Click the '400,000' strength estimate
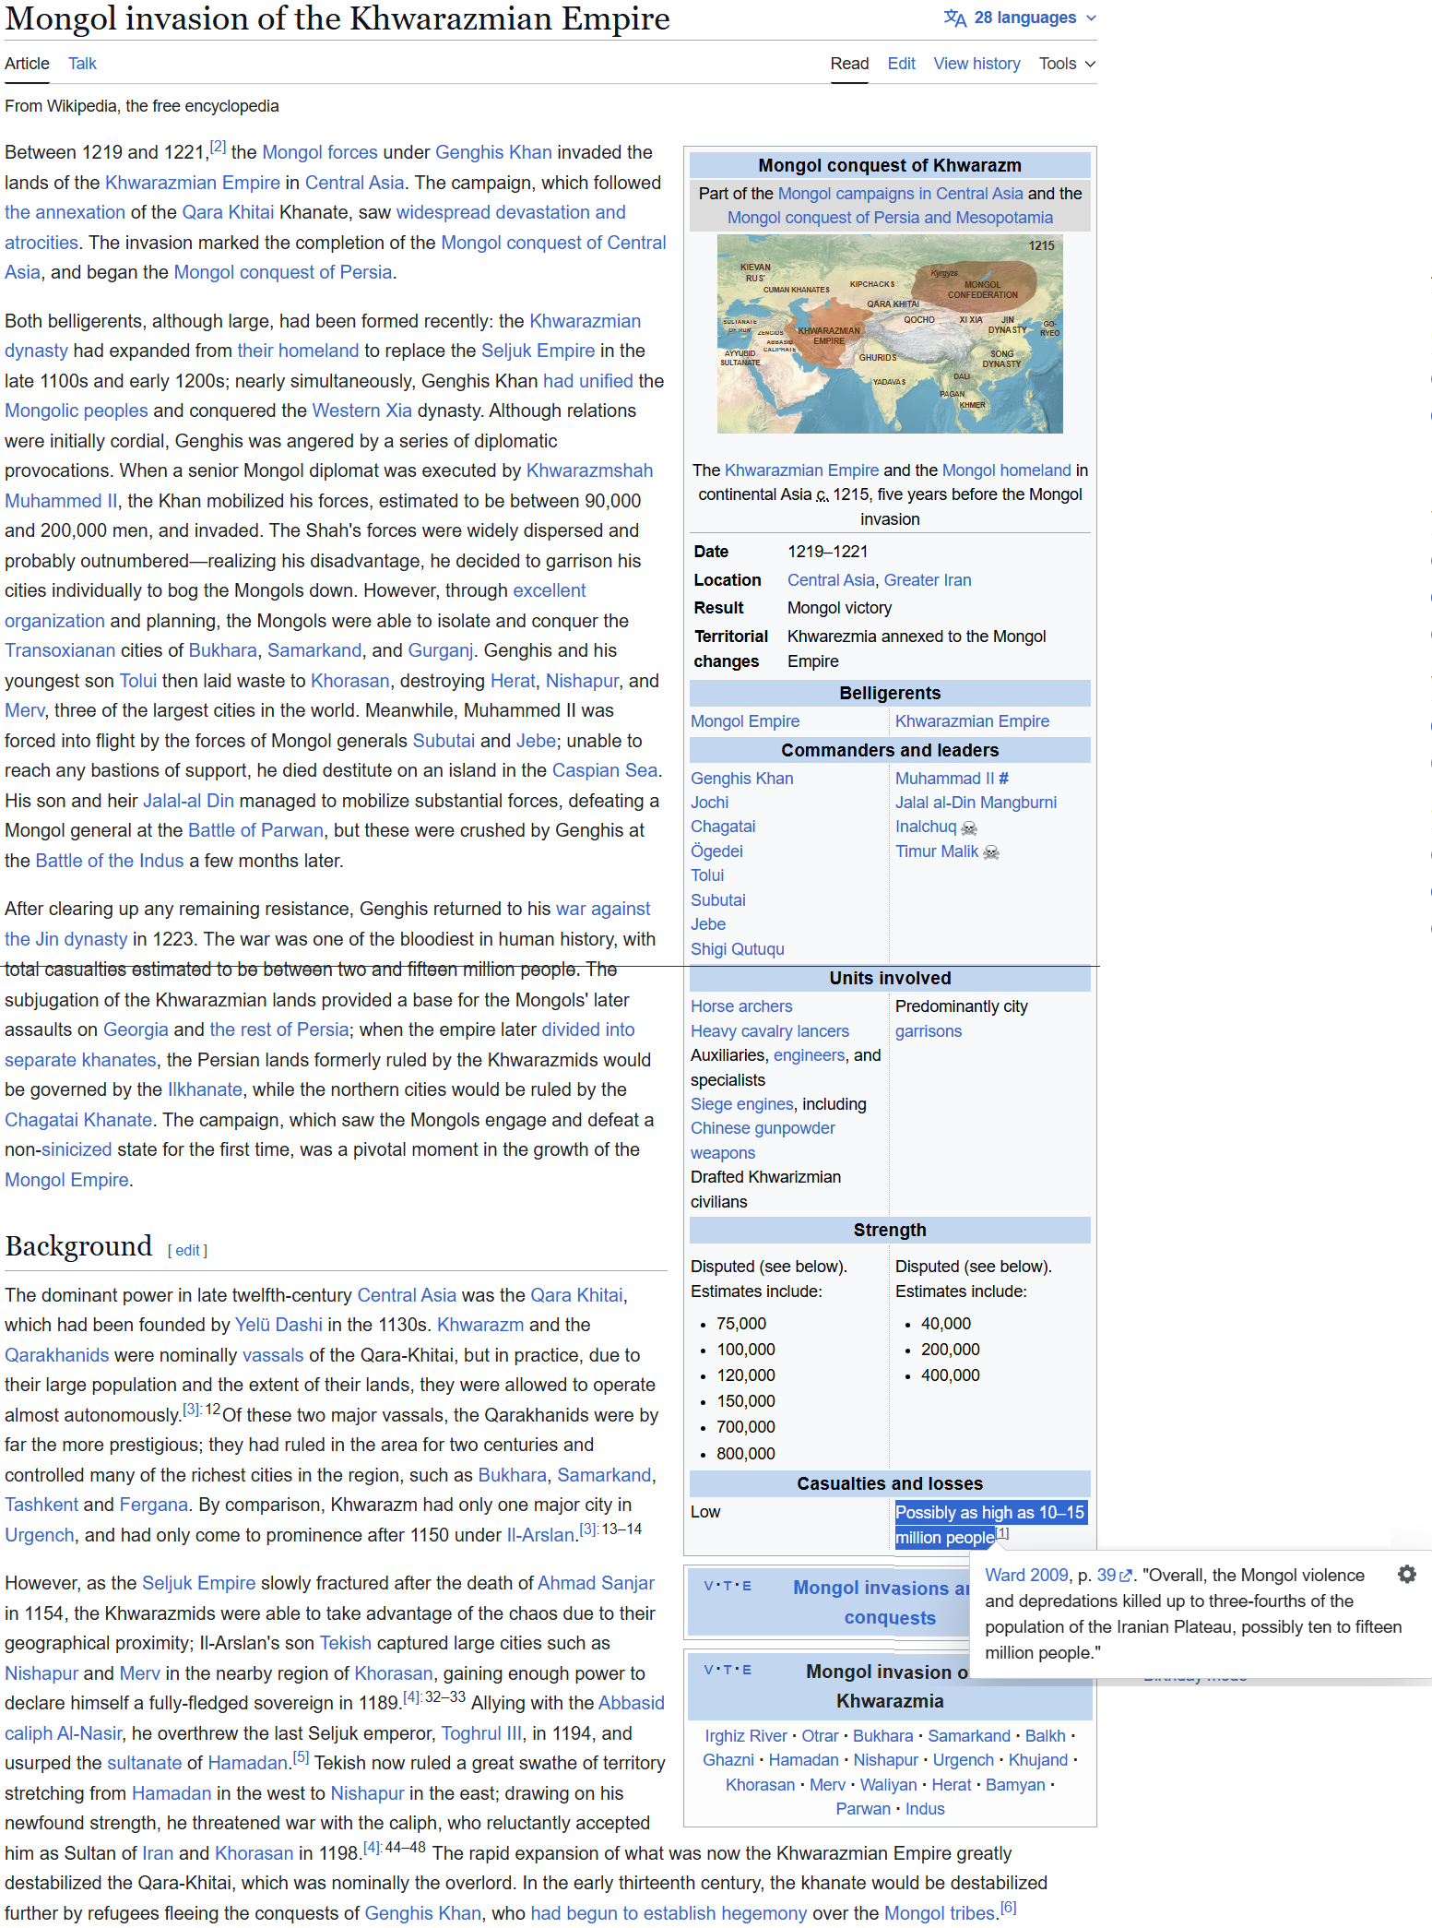Screen dimensions: 1432x1928 [950, 1375]
